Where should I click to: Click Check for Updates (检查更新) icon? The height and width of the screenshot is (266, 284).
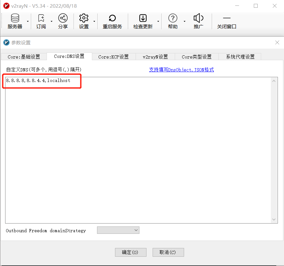click(x=143, y=18)
